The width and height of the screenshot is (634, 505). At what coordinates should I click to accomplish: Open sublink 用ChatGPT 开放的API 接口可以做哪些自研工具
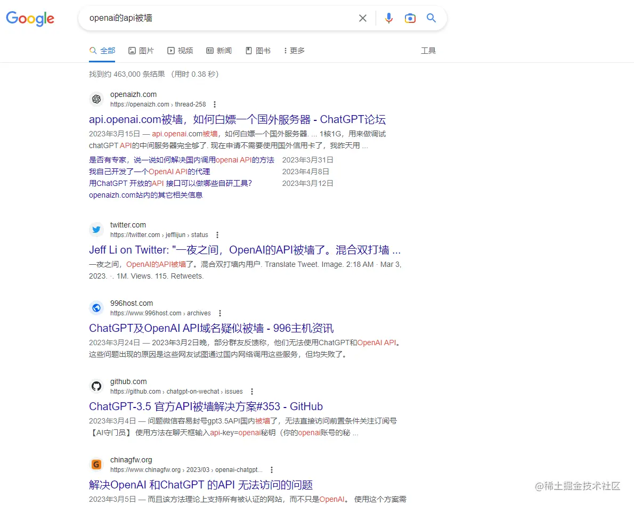coord(170,184)
